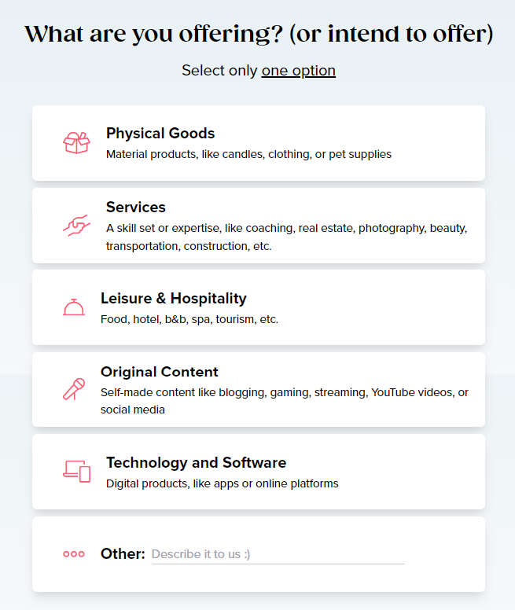The image size is (515, 610).
Task: Click the 'Other:' label
Action: (x=123, y=554)
